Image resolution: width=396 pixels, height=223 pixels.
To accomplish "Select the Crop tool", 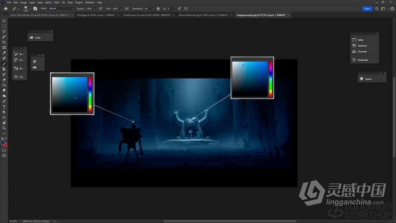I will click(4, 42).
